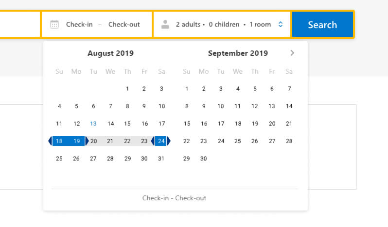Select August 21 within the highlighted range
Image resolution: width=388 pixels, height=227 pixels.
tap(110, 141)
